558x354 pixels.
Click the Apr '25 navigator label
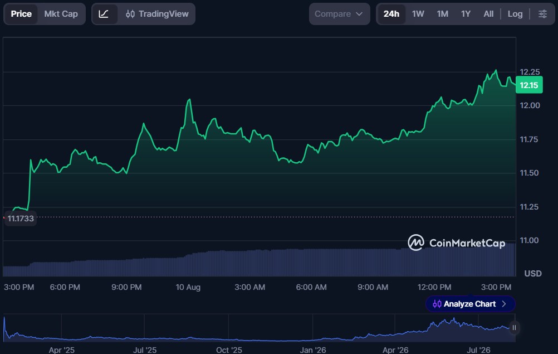pyautogui.click(x=62, y=350)
